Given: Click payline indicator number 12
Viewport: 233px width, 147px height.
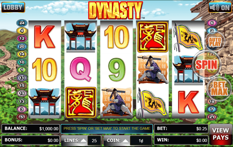Looking at the screenshot, I should coord(22,39).
